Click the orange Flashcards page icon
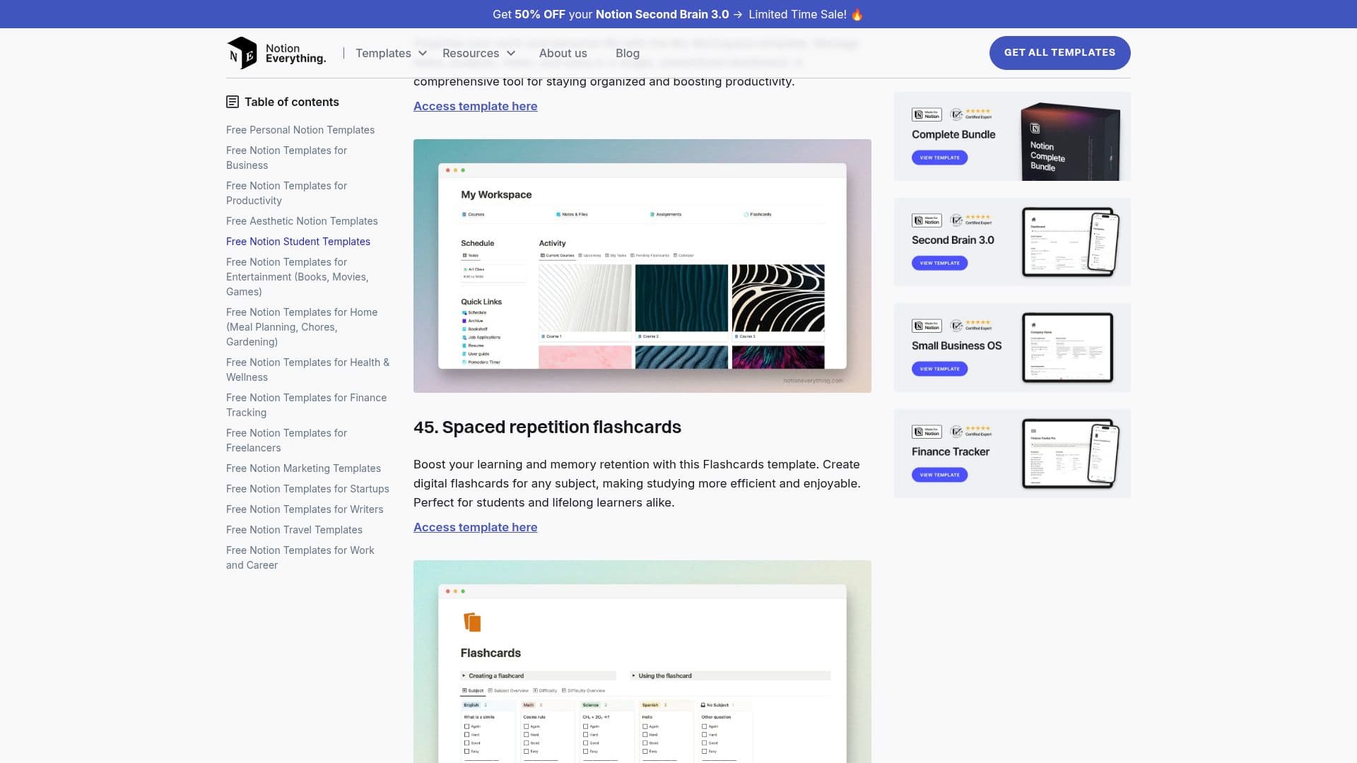The width and height of the screenshot is (1357, 763). point(472,622)
